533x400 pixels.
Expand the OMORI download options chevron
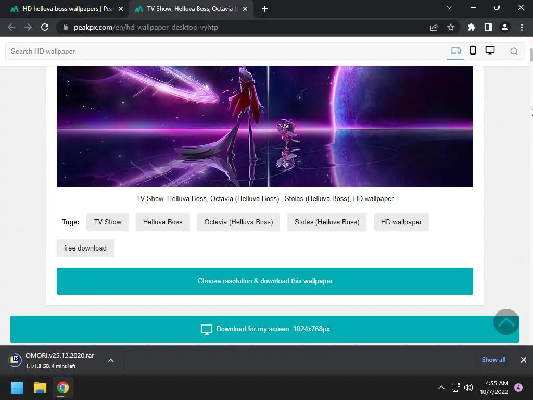tap(111, 360)
